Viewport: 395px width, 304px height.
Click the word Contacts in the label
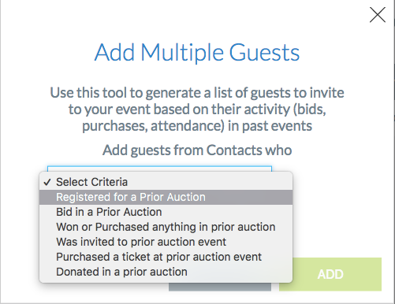pos(234,150)
